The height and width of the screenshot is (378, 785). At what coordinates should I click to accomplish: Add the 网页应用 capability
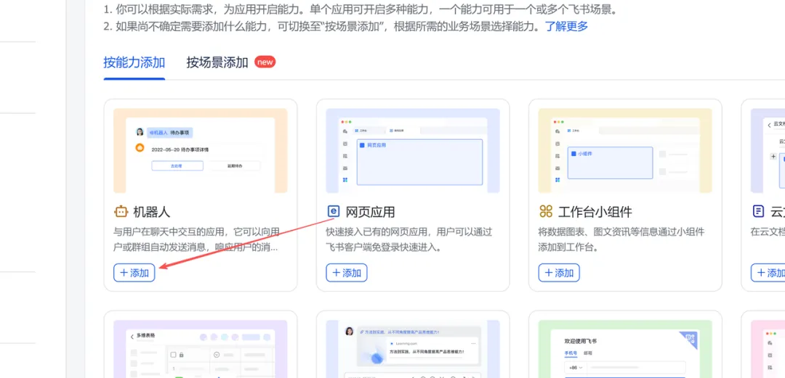pyautogui.click(x=347, y=273)
